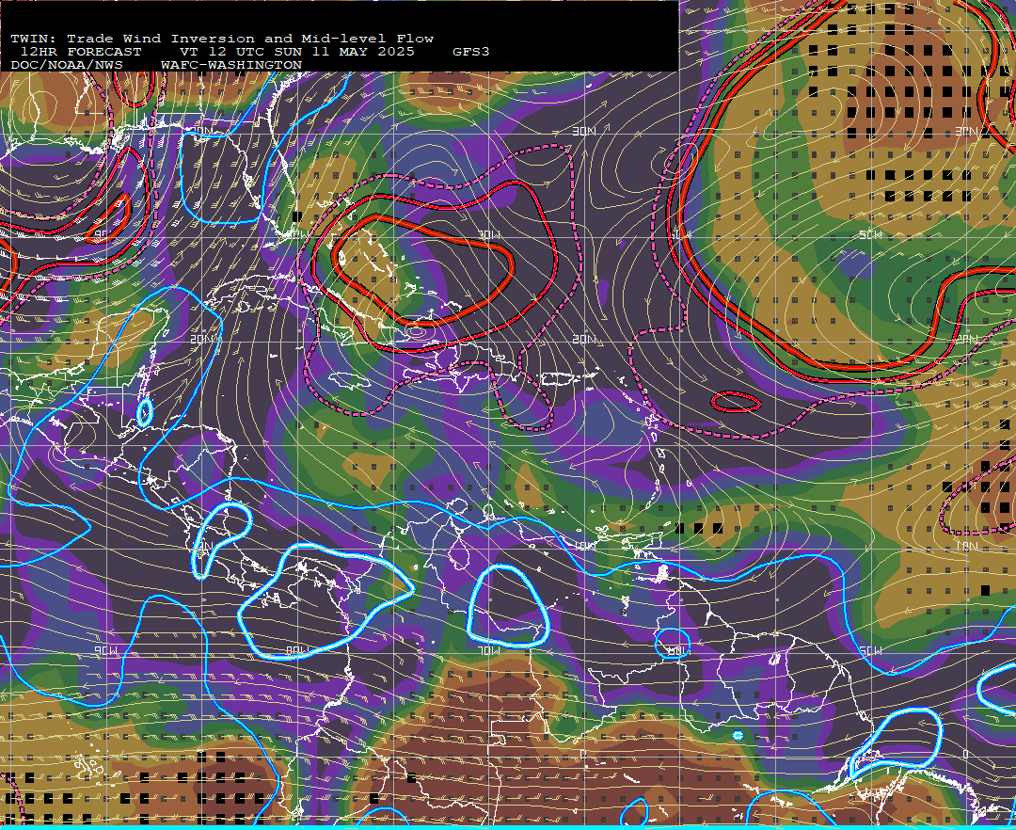Click the "12HR FORECAST" header text
This screenshot has height=830, width=1016.
tap(81, 52)
